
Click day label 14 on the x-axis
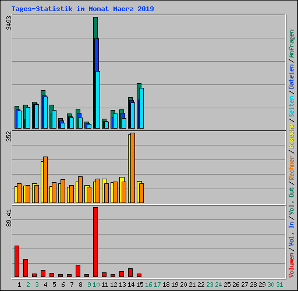pyautogui.click(x=131, y=285)
